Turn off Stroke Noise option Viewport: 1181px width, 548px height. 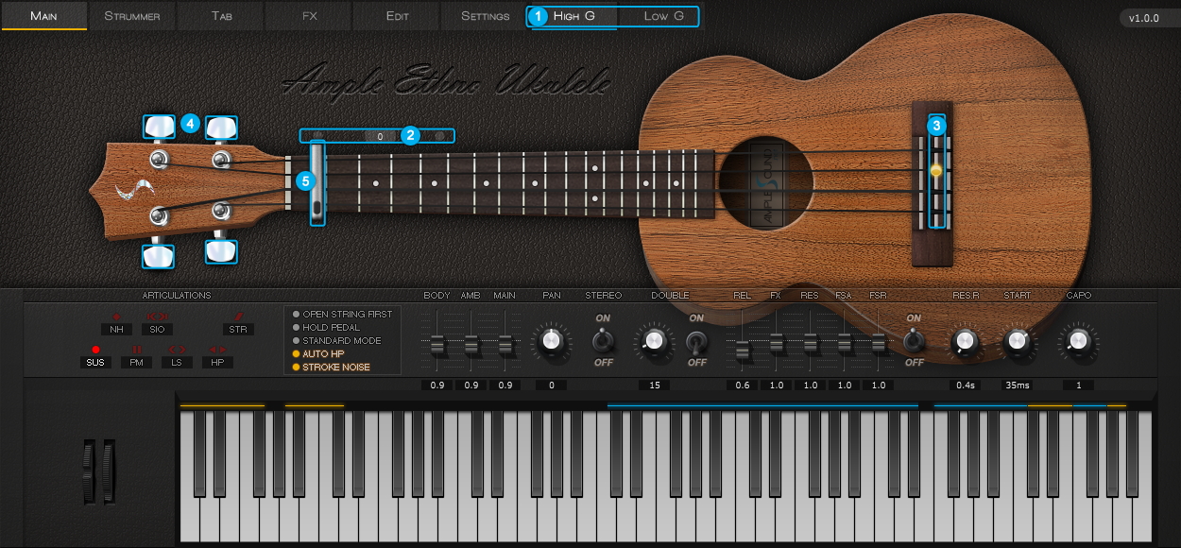331,367
